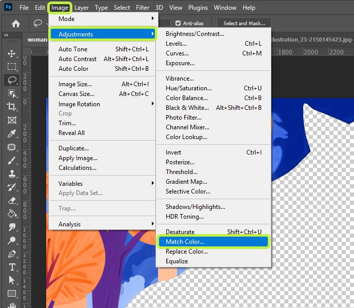Screen dimensions: 354x308
Task: Select the History Brush tool
Action: click(11, 187)
